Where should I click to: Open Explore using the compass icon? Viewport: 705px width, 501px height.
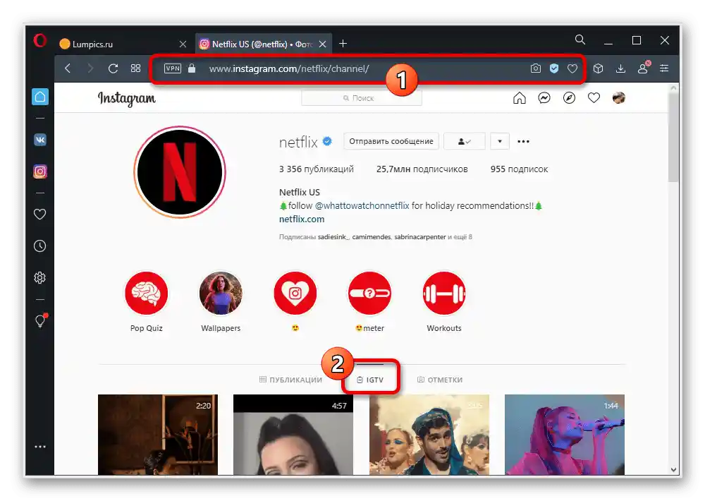pos(569,98)
